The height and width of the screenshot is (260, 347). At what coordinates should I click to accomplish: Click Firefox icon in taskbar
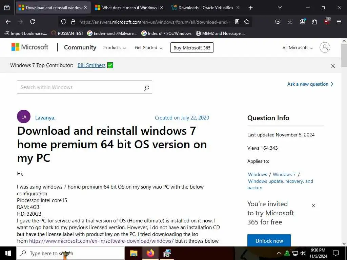click(x=150, y=253)
